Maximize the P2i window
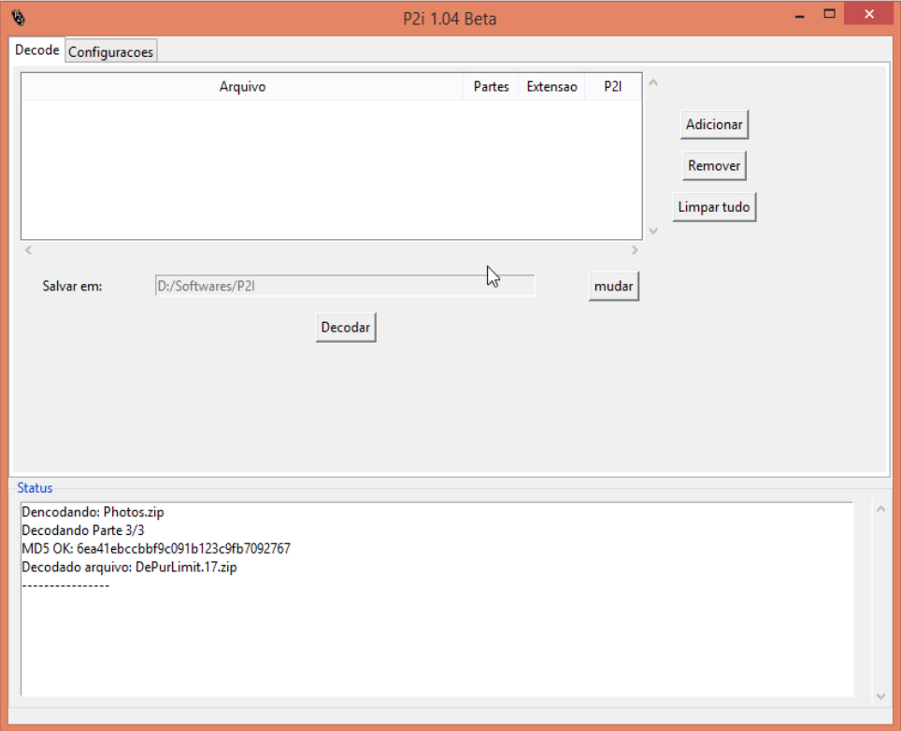This screenshot has height=731, width=901. (x=829, y=14)
